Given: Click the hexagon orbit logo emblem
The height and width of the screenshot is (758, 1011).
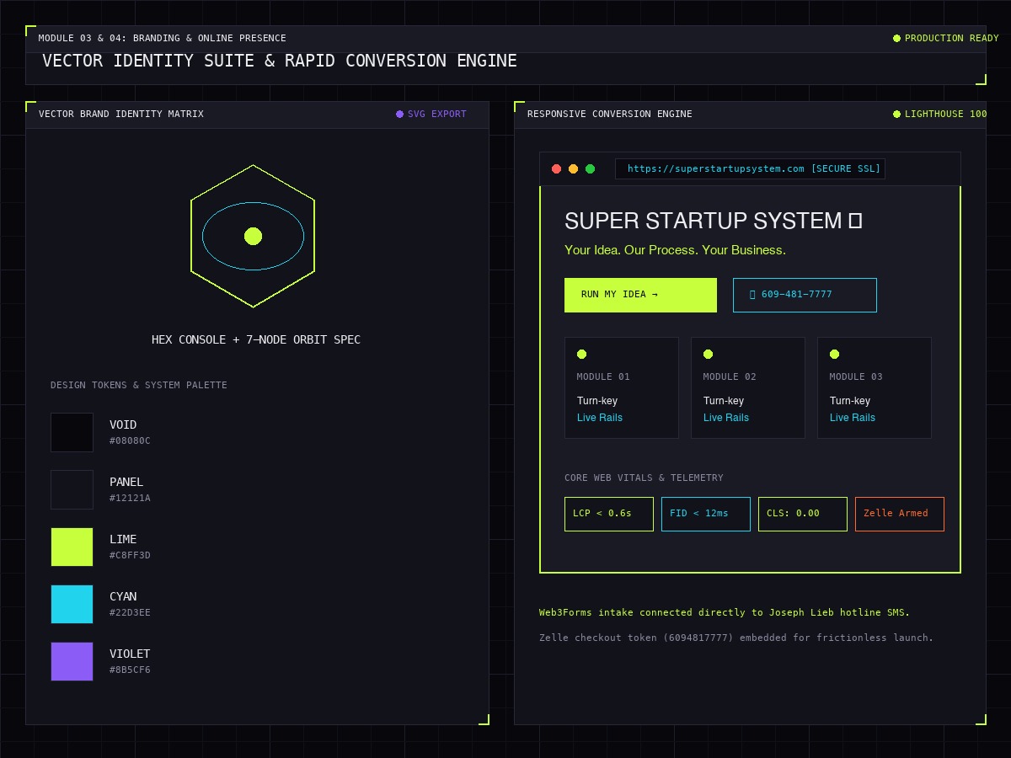Looking at the screenshot, I should (x=253, y=236).
